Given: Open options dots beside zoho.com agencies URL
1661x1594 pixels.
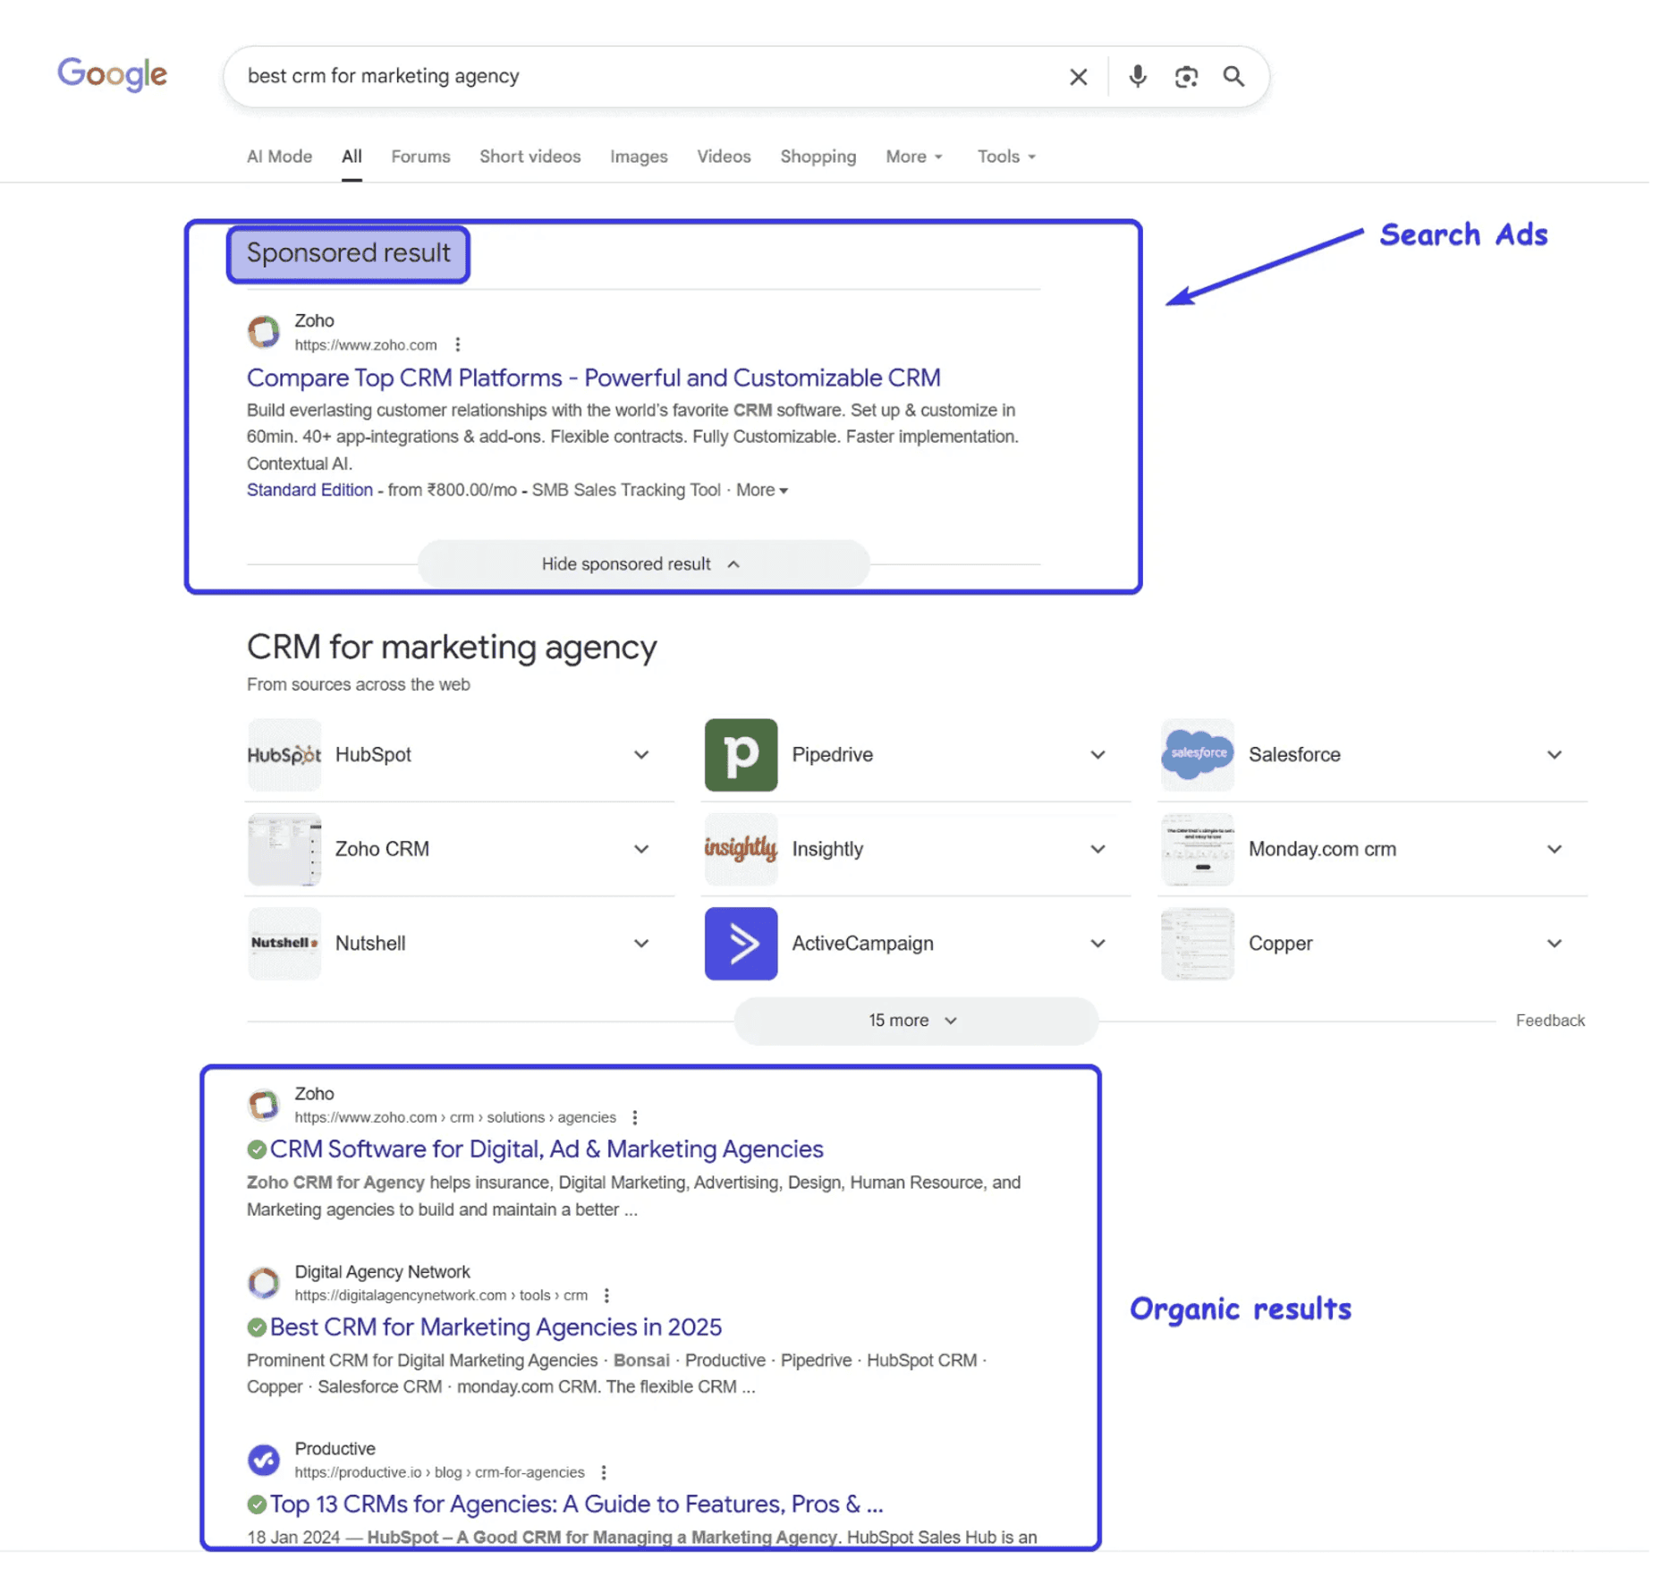Looking at the screenshot, I should (634, 1117).
